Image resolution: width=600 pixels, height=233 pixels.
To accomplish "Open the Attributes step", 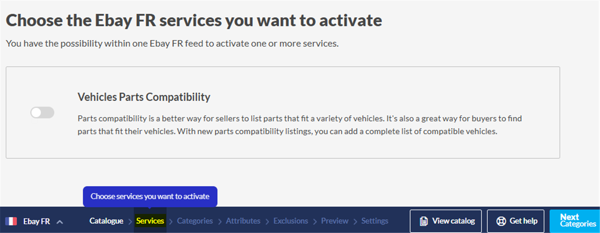I will (x=243, y=221).
